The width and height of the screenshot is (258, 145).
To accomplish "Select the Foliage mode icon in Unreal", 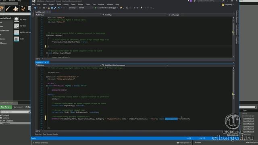I will [x=23, y=8].
